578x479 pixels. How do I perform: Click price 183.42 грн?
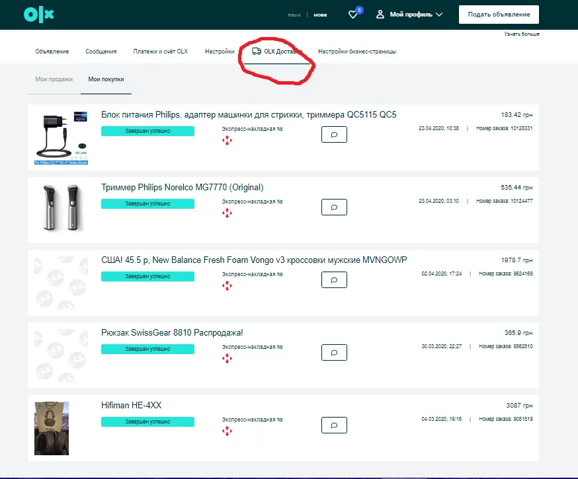(516, 115)
